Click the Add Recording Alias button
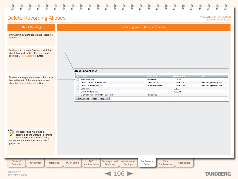 (x=100, y=99)
